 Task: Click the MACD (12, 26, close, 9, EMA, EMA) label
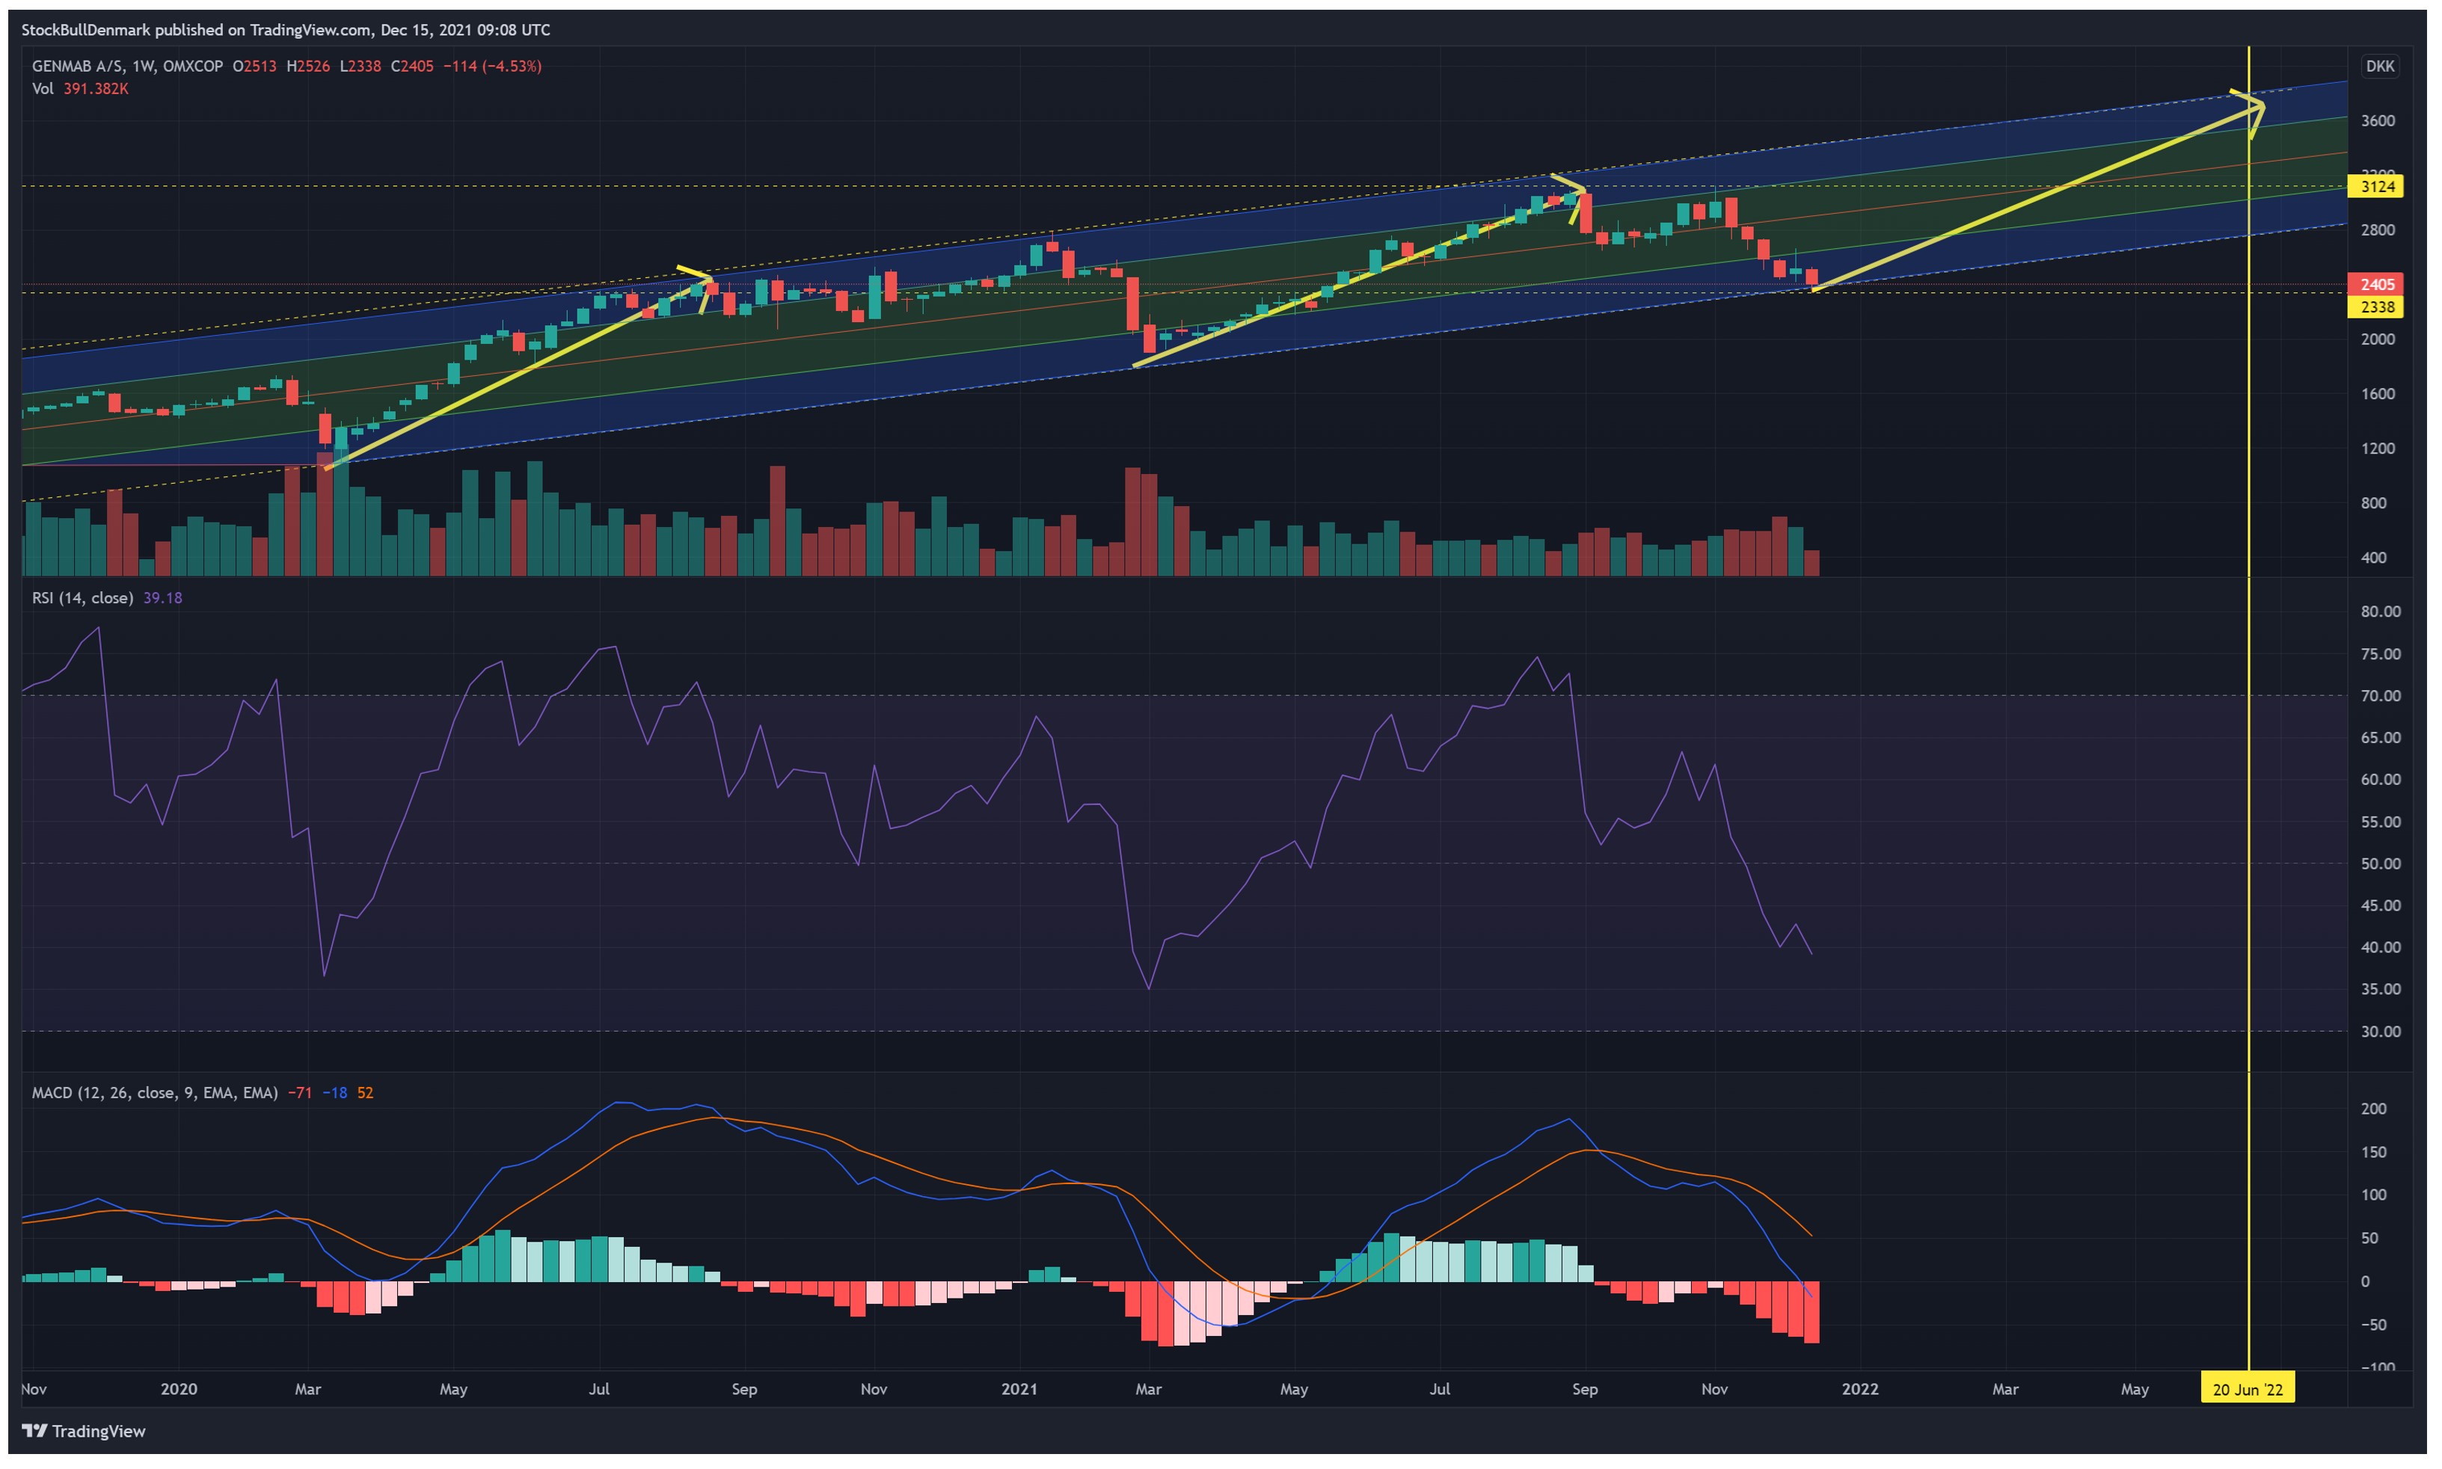155,1093
